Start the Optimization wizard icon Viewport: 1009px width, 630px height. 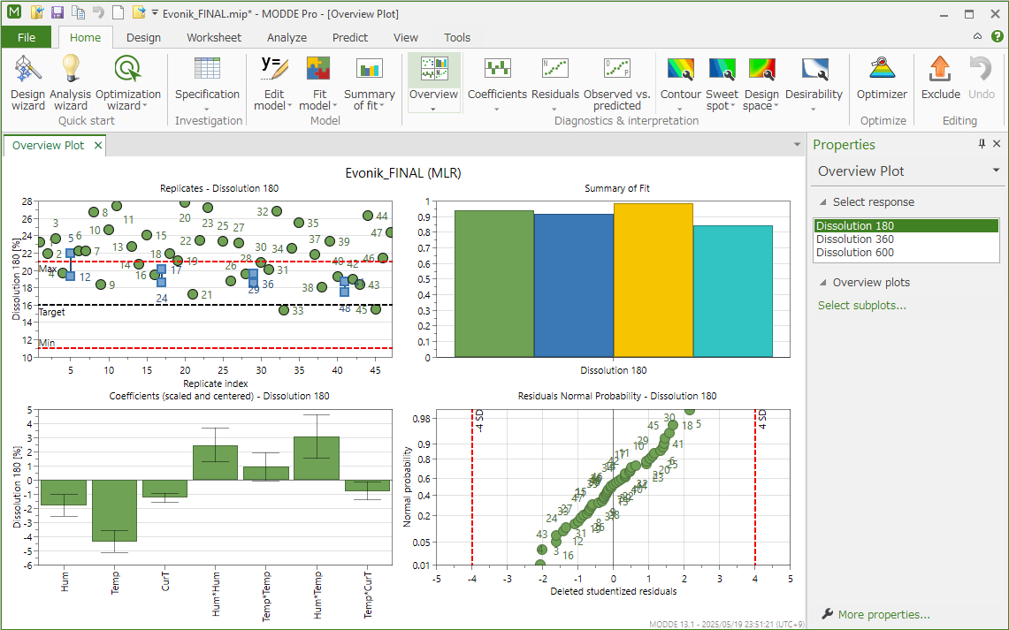127,69
